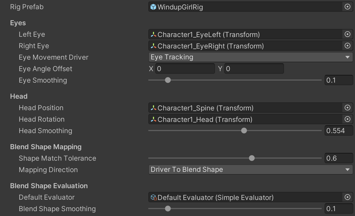Viewport: 355px width, 216px height.
Task: Click the Mapping Direction label
Action: pos(48,170)
